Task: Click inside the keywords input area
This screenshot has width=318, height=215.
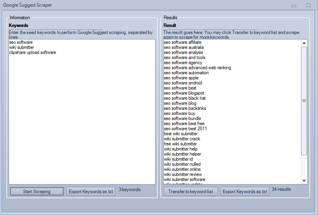Action: [82, 112]
